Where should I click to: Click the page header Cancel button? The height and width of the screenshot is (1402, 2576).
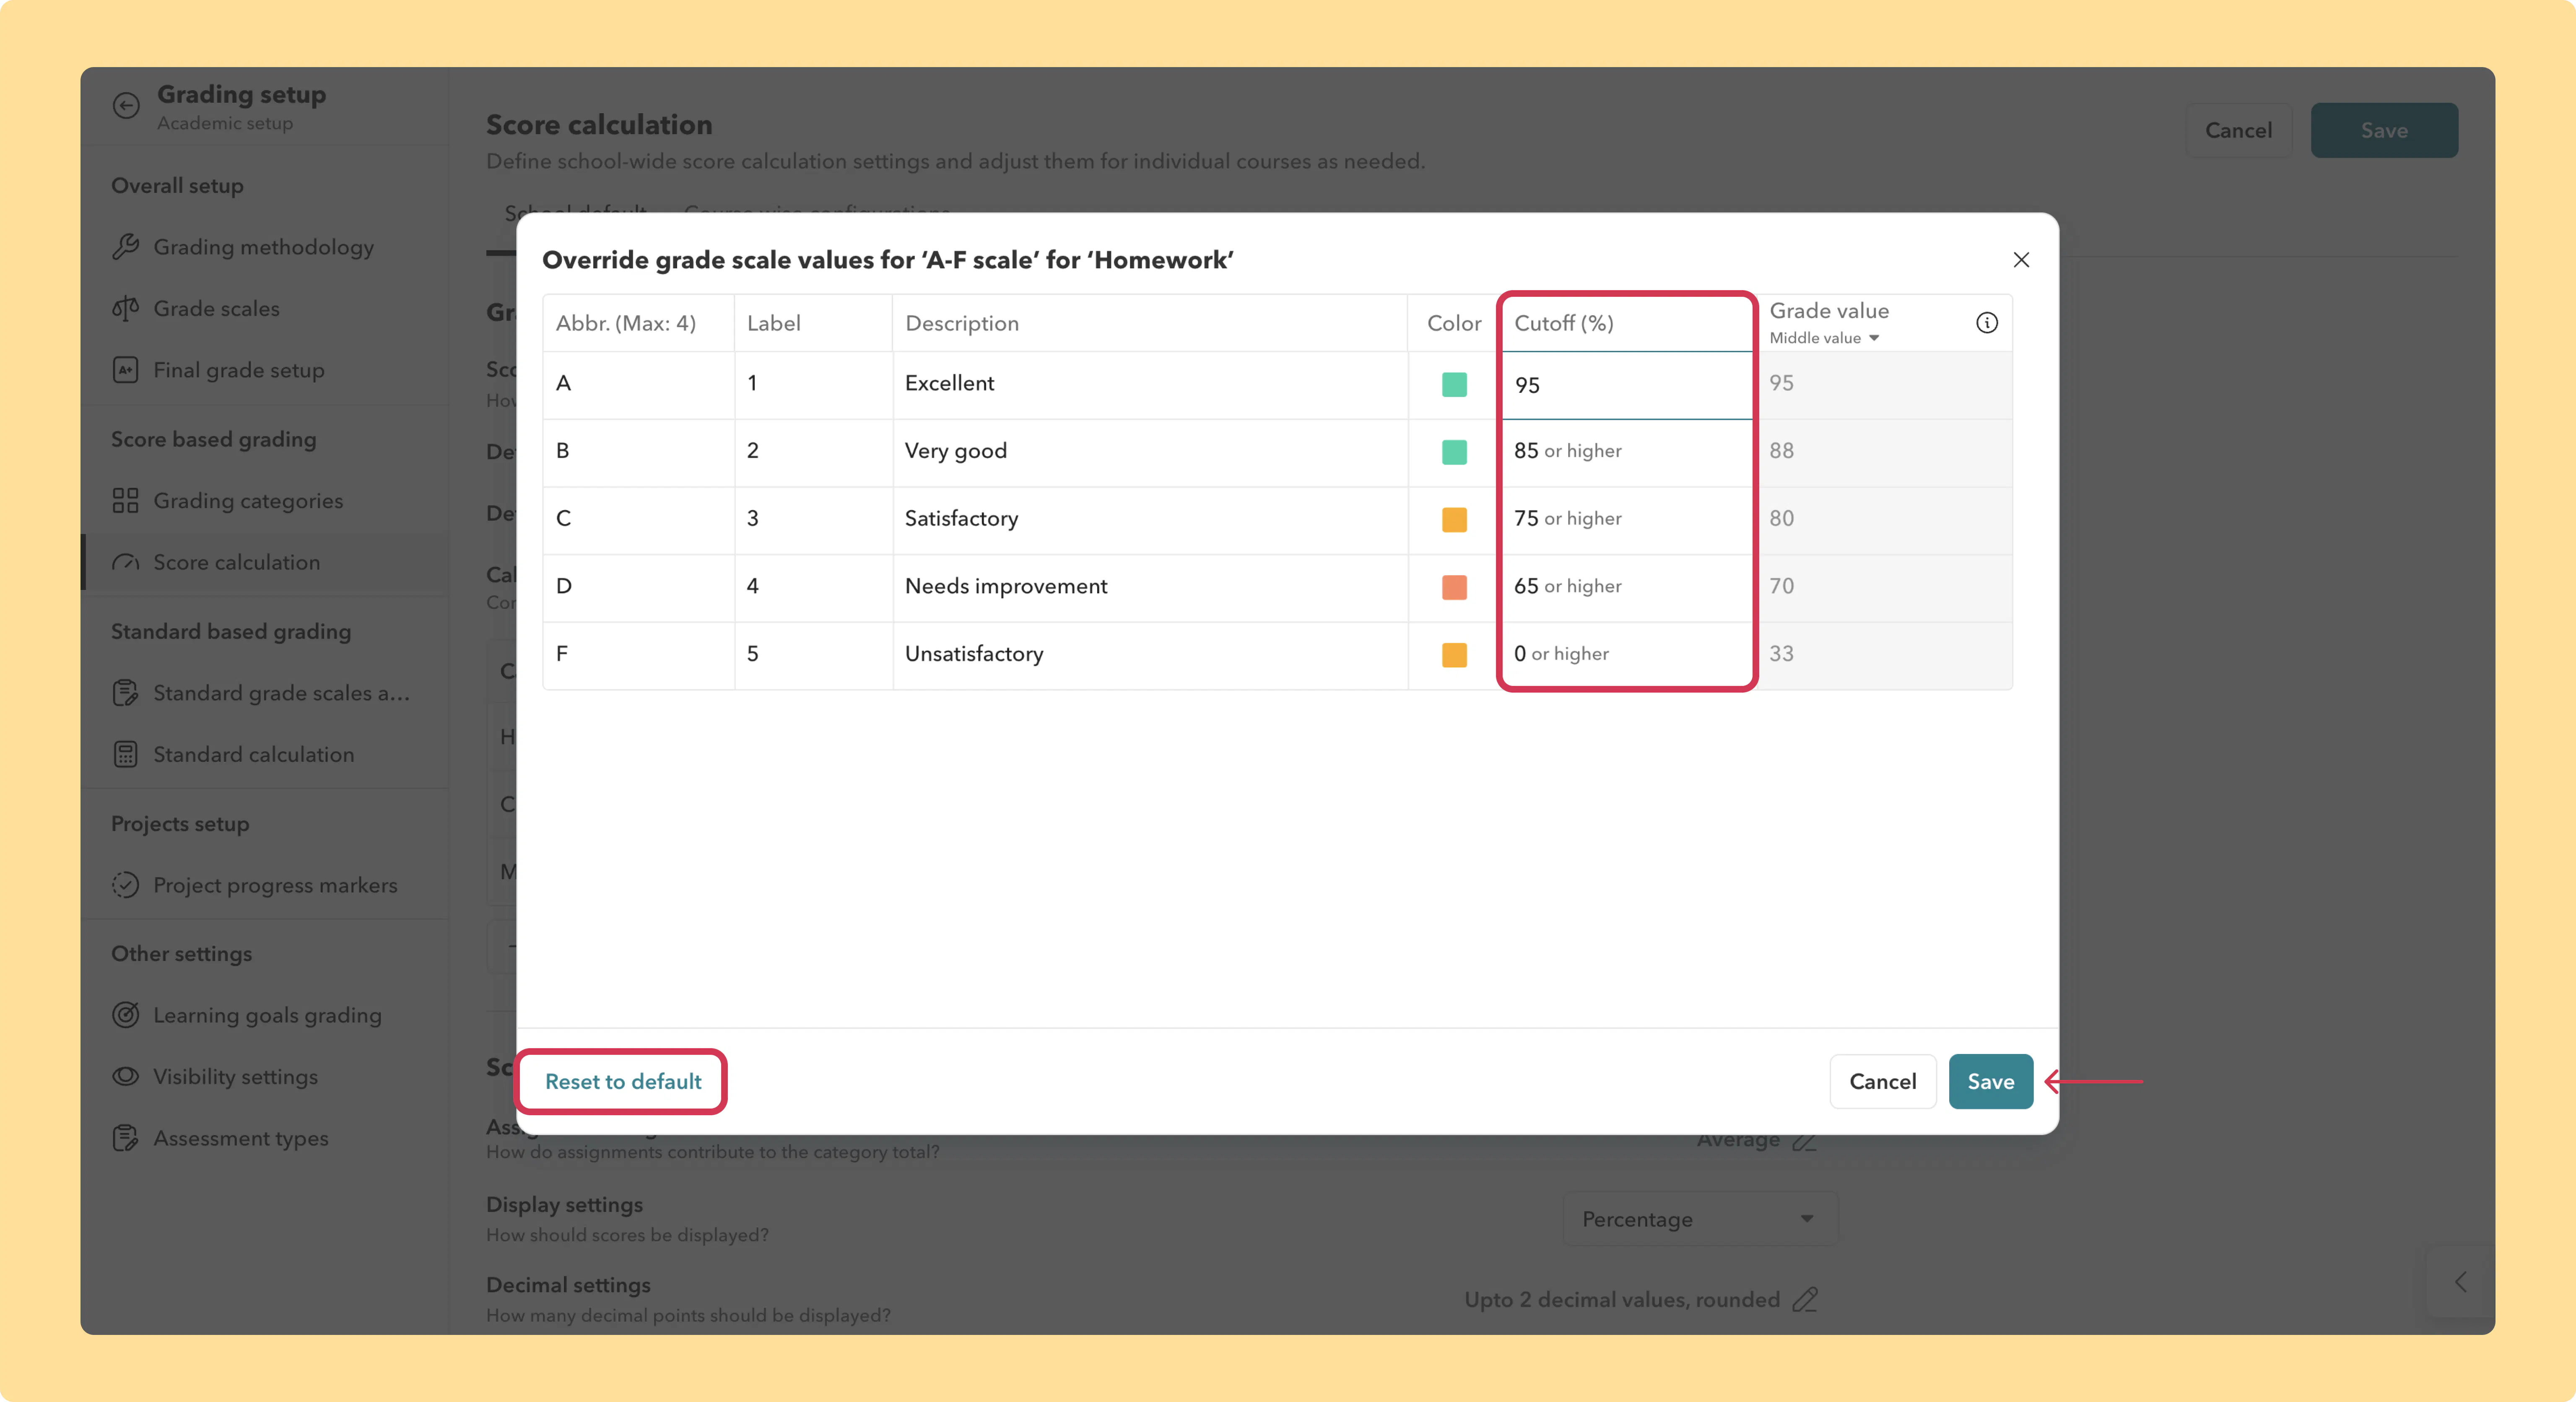tap(2239, 130)
